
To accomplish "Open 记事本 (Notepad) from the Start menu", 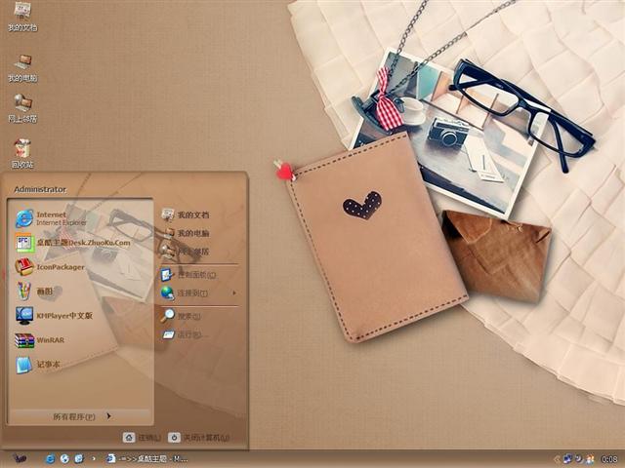I will [x=49, y=365].
